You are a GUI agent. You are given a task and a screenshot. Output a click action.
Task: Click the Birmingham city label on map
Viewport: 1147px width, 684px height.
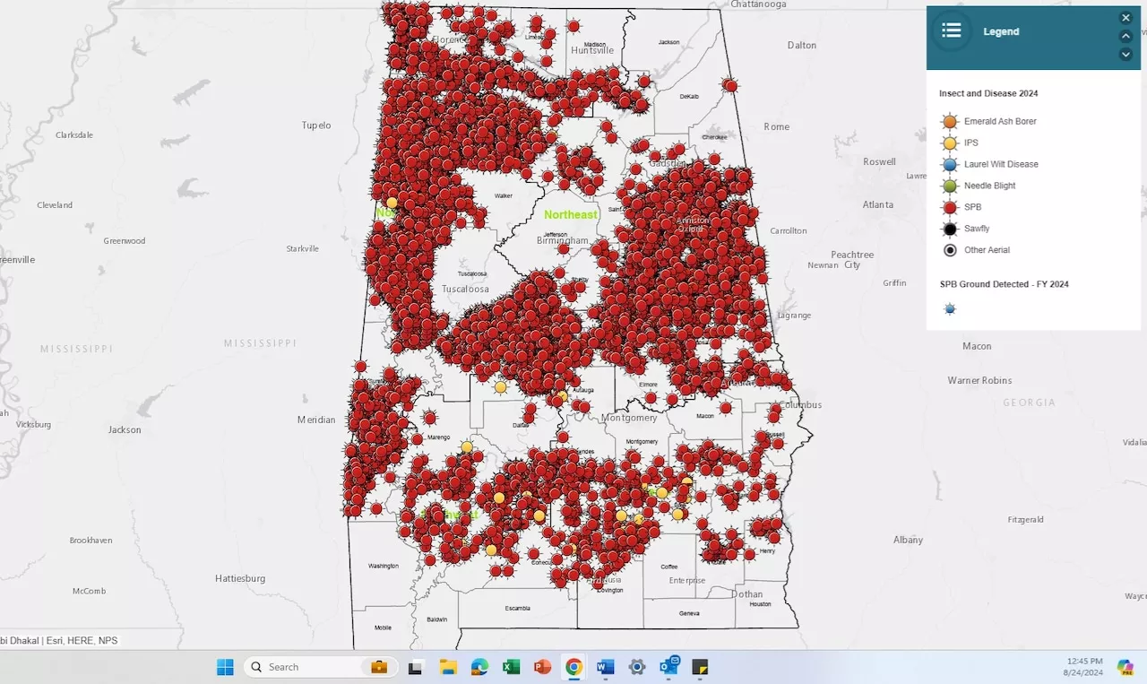563,241
